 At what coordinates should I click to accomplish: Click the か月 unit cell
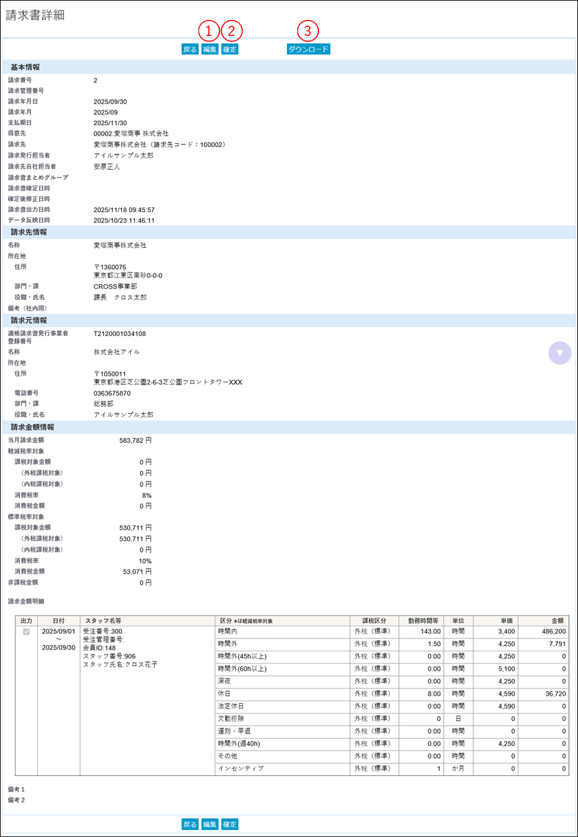pyautogui.click(x=458, y=768)
